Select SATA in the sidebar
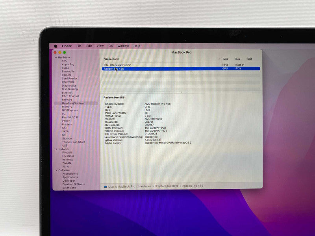This screenshot has width=315, height=236. [65, 131]
